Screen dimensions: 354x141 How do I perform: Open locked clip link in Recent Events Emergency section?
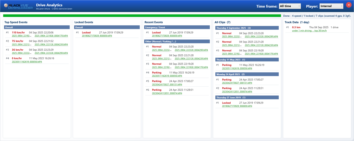tap(167, 36)
